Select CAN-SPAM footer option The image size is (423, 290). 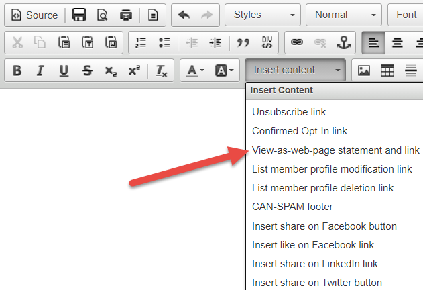click(x=292, y=207)
